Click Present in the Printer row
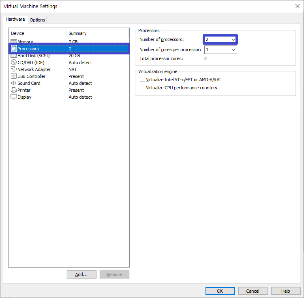 click(76, 90)
